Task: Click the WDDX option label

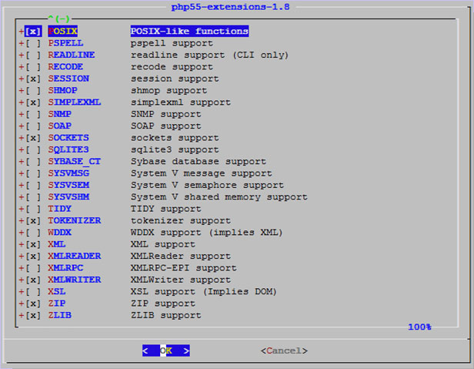Action: point(60,232)
